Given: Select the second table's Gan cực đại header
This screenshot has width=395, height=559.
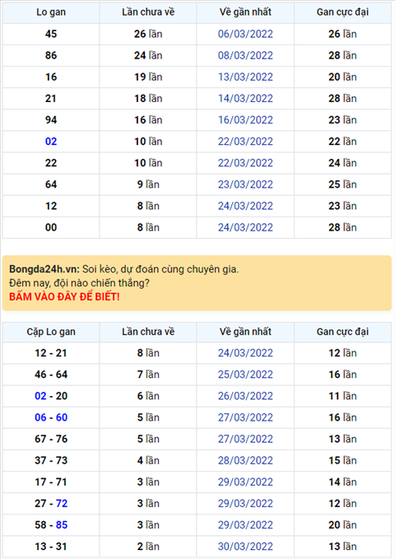Looking at the screenshot, I should pos(342,332).
